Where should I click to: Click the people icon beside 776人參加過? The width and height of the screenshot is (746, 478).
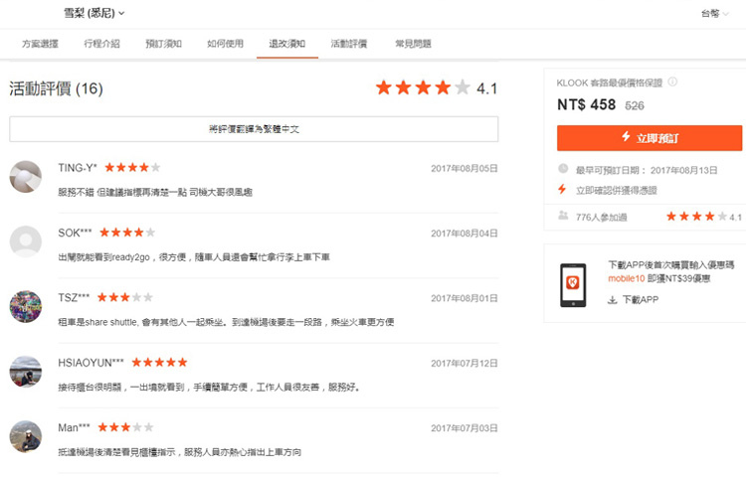(563, 216)
